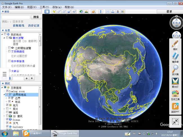Open the hamburger menu overlay button
The height and width of the screenshot is (137, 183).
click(5, 74)
